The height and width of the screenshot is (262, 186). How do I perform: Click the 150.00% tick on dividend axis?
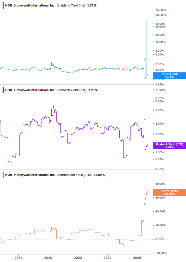click(161, 10)
